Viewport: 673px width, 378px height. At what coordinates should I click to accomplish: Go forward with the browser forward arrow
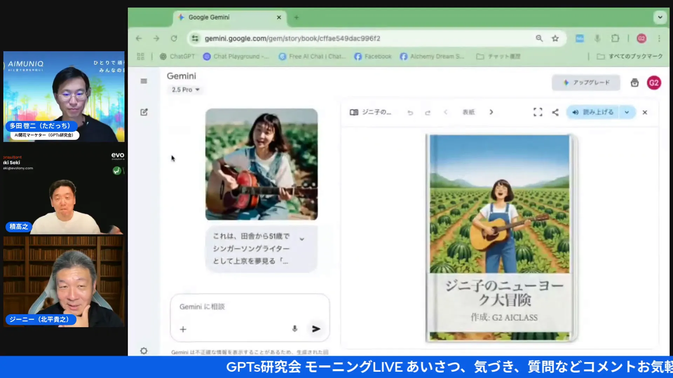tap(156, 38)
